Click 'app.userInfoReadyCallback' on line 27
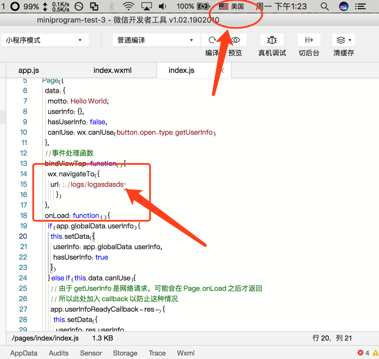 [94, 309]
